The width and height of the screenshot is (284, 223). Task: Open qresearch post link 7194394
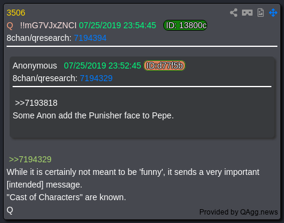pyautogui.click(x=90, y=38)
